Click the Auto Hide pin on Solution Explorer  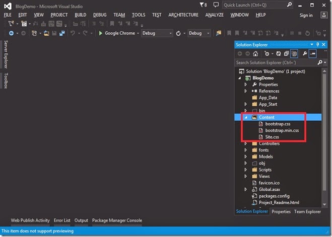click(x=317, y=44)
